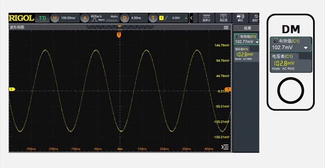The image size is (325, 168).
Task: Select the 结果 results tab
Action: pos(247,28)
